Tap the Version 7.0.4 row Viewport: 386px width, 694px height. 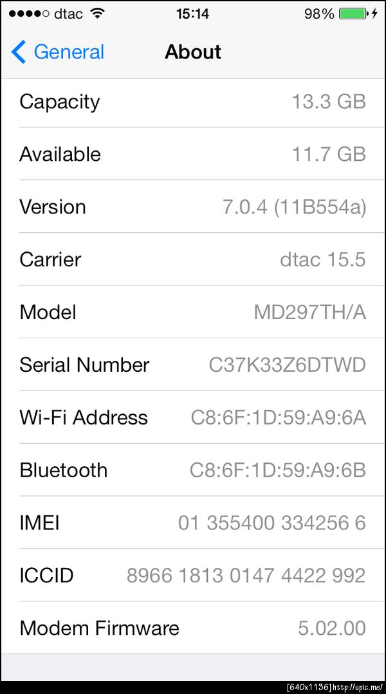click(x=193, y=207)
